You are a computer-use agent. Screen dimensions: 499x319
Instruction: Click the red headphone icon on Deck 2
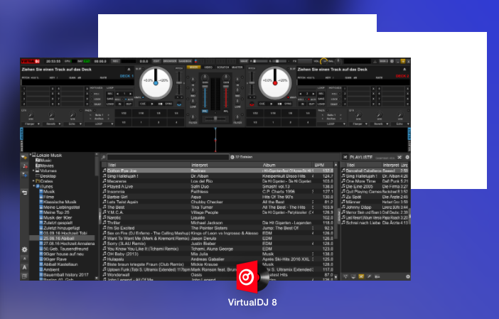[252, 104]
